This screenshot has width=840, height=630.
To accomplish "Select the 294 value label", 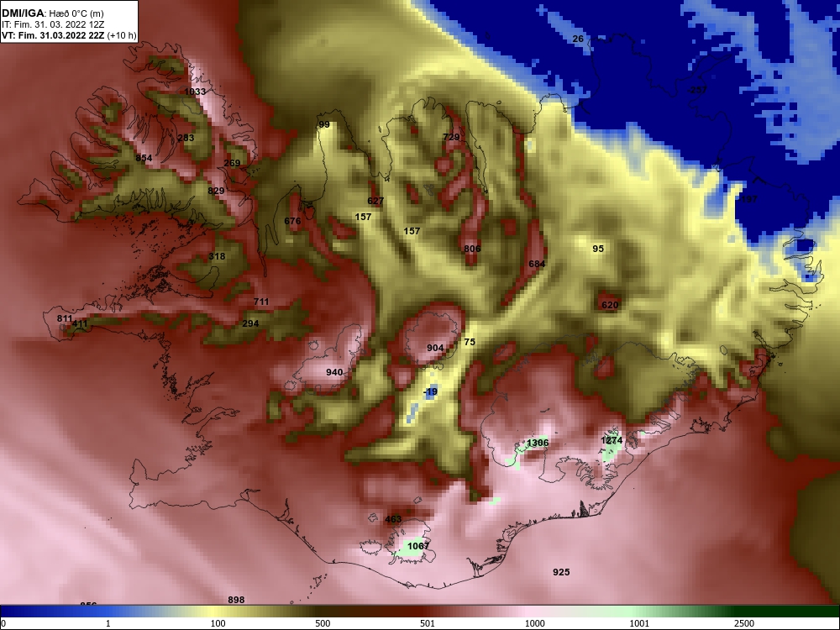I will [x=250, y=323].
